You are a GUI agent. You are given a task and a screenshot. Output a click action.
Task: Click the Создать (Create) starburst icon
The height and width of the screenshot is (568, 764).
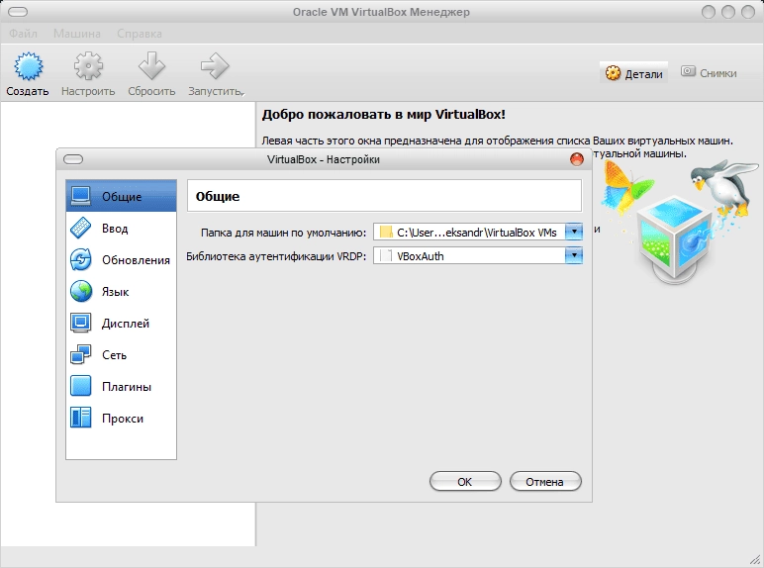(x=29, y=66)
